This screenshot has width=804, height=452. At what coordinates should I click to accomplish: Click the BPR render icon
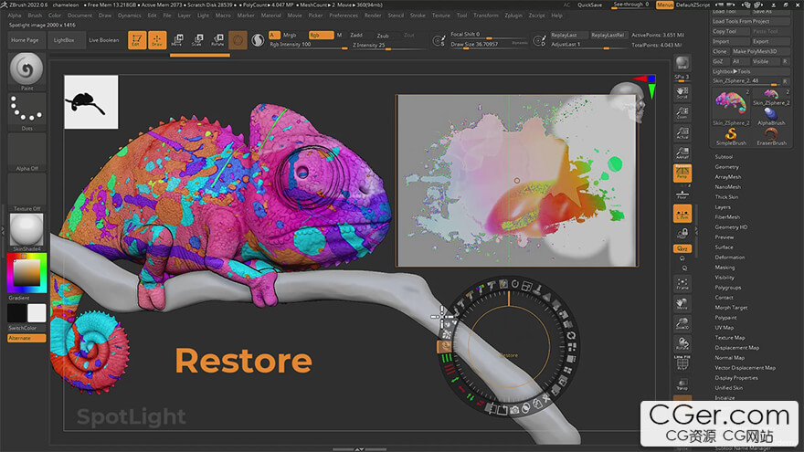pyautogui.click(x=682, y=63)
